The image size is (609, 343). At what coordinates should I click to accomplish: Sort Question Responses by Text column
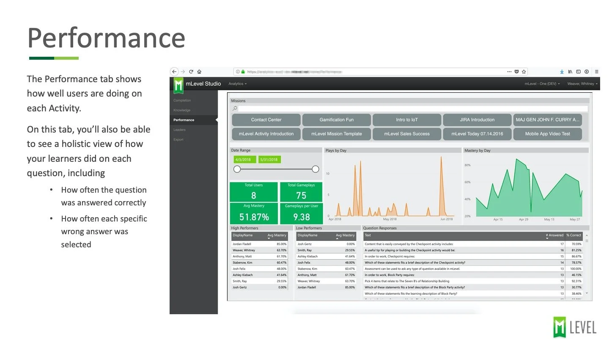(x=368, y=235)
